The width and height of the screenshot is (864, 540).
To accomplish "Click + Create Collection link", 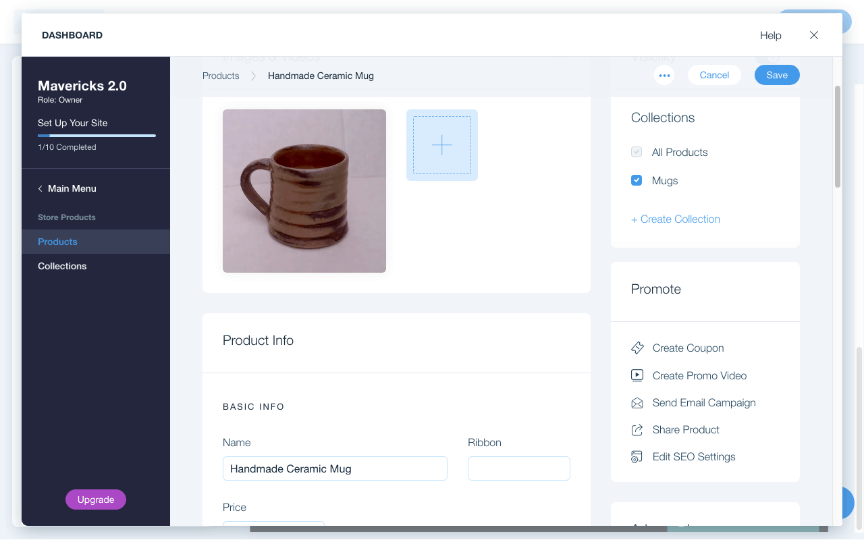I will tap(676, 219).
